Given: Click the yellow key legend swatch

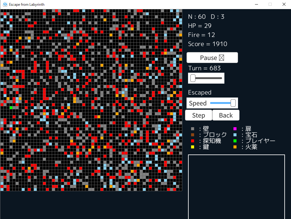Looking at the screenshot, I should (x=193, y=147).
